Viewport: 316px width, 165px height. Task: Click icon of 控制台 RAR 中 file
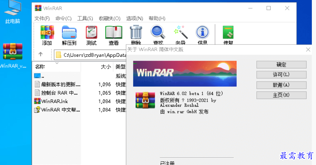pos(37,93)
